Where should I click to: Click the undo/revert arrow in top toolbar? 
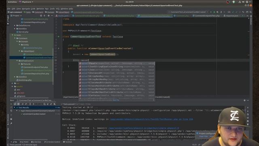pyautogui.click(x=243, y=12)
